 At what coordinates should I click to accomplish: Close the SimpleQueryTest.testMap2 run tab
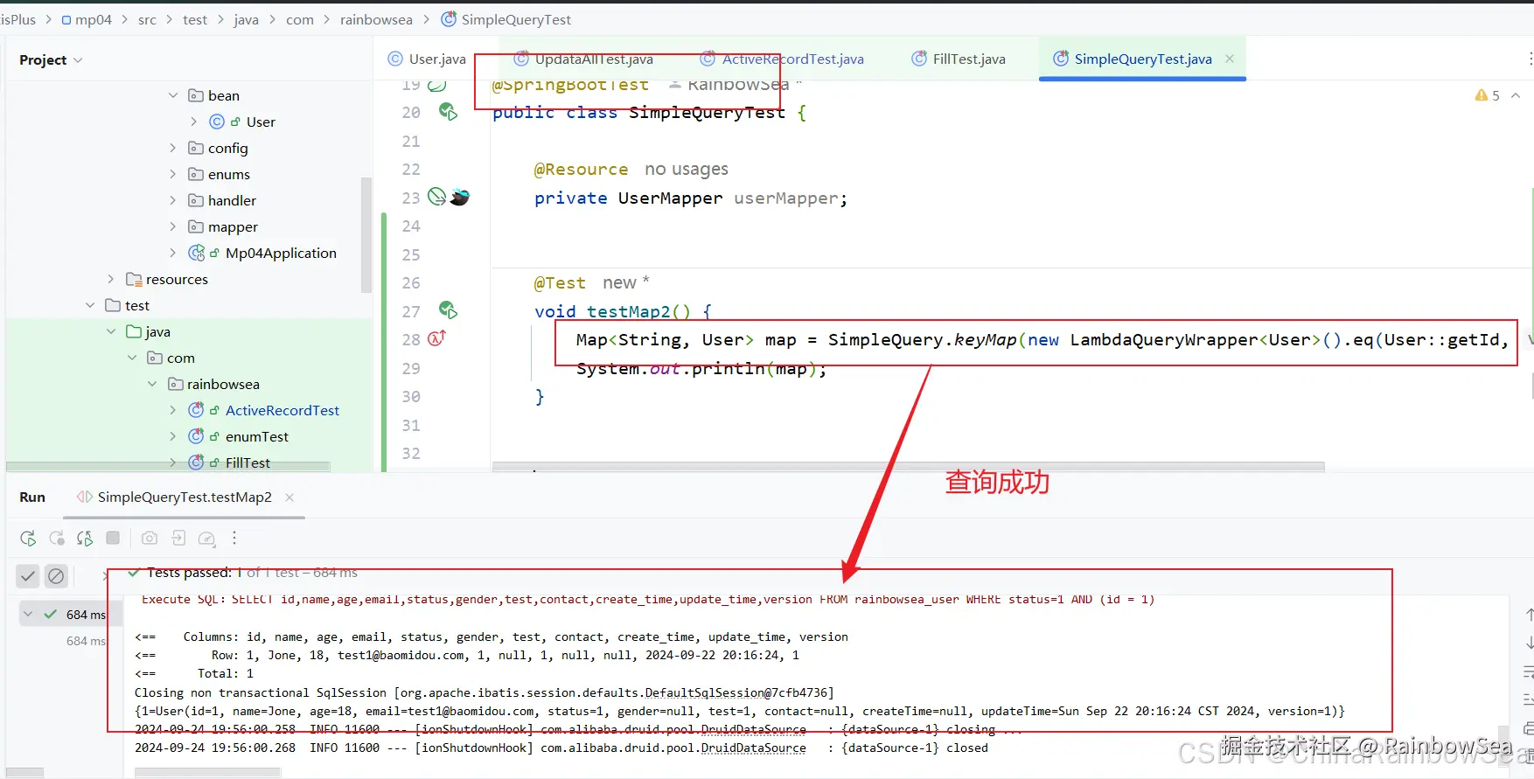[x=289, y=497]
